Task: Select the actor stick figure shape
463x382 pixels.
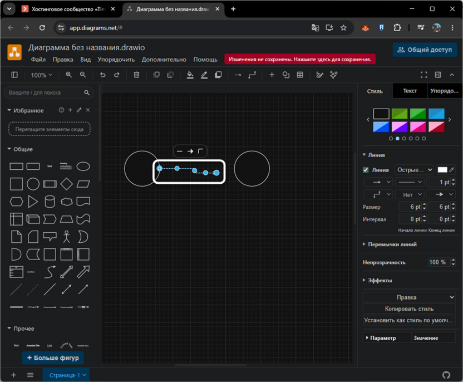Action: [x=66, y=237]
